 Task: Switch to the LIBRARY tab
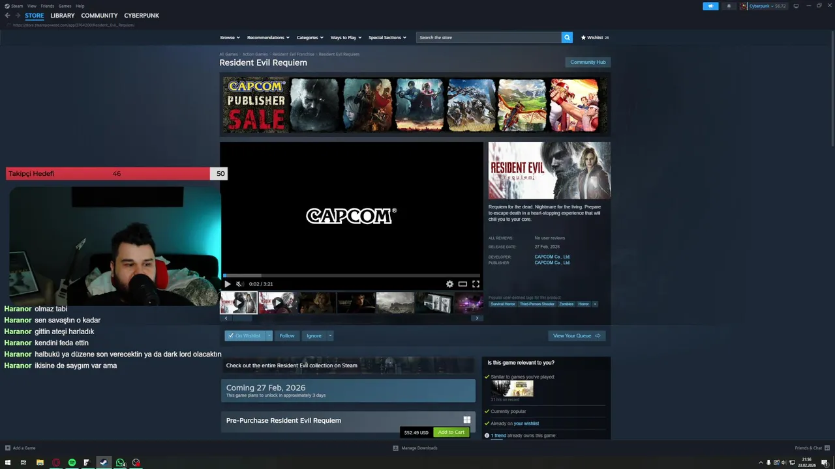click(x=63, y=15)
